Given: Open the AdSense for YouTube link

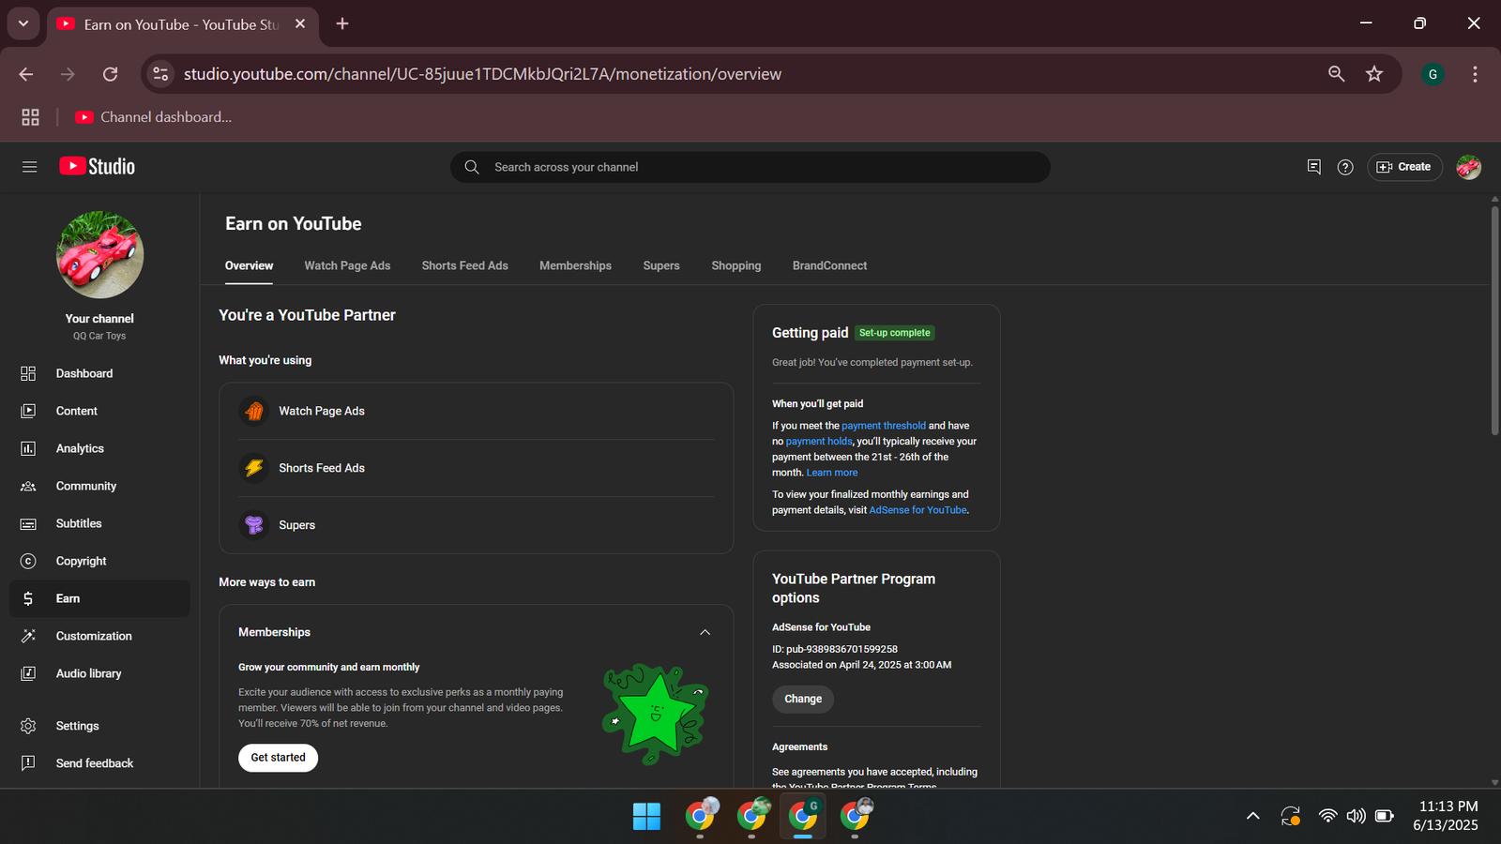Looking at the screenshot, I should point(917,510).
